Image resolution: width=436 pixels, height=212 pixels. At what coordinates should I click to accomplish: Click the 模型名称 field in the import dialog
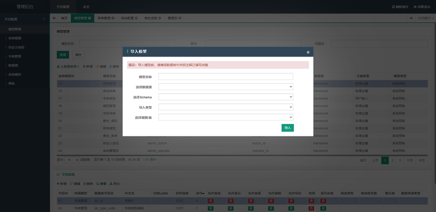pos(226,77)
